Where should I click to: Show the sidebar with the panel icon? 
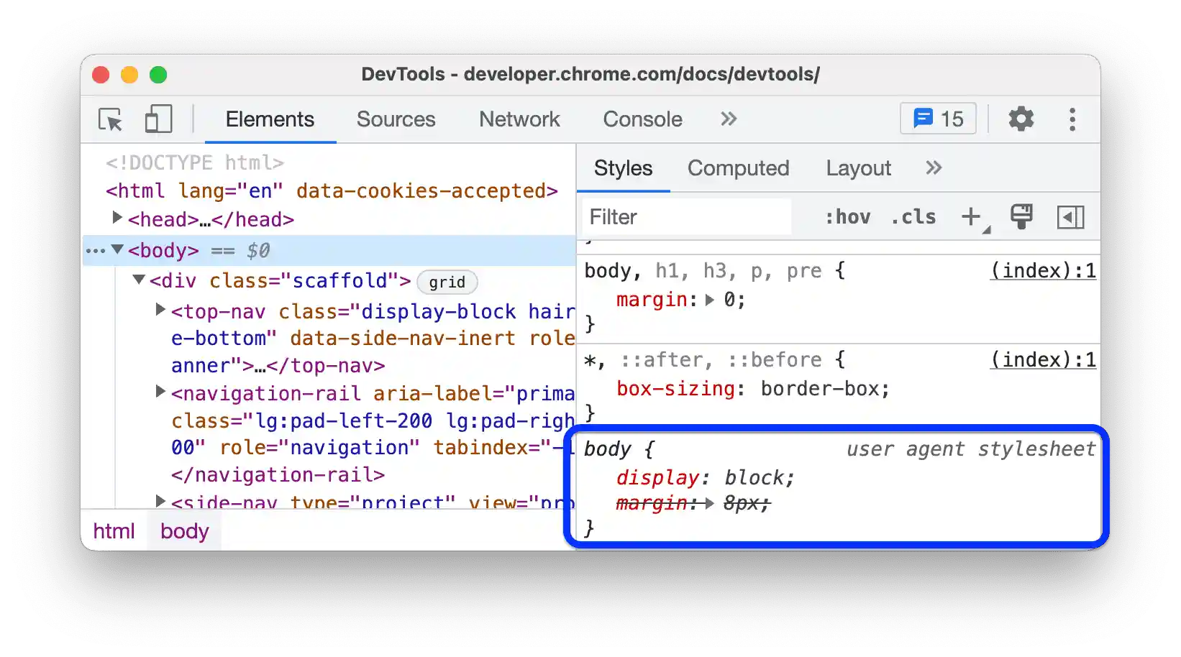tap(1072, 216)
